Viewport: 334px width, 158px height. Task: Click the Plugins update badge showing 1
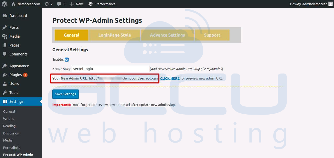click(x=25, y=75)
